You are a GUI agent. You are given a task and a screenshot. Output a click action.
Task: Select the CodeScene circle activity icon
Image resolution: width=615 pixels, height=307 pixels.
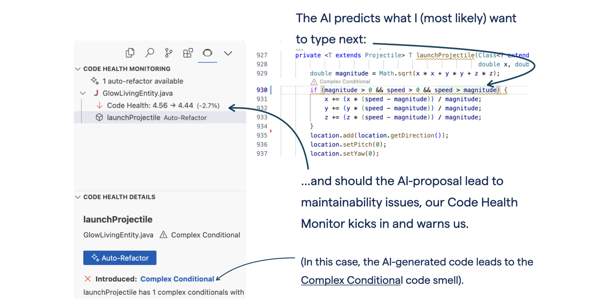point(207,53)
